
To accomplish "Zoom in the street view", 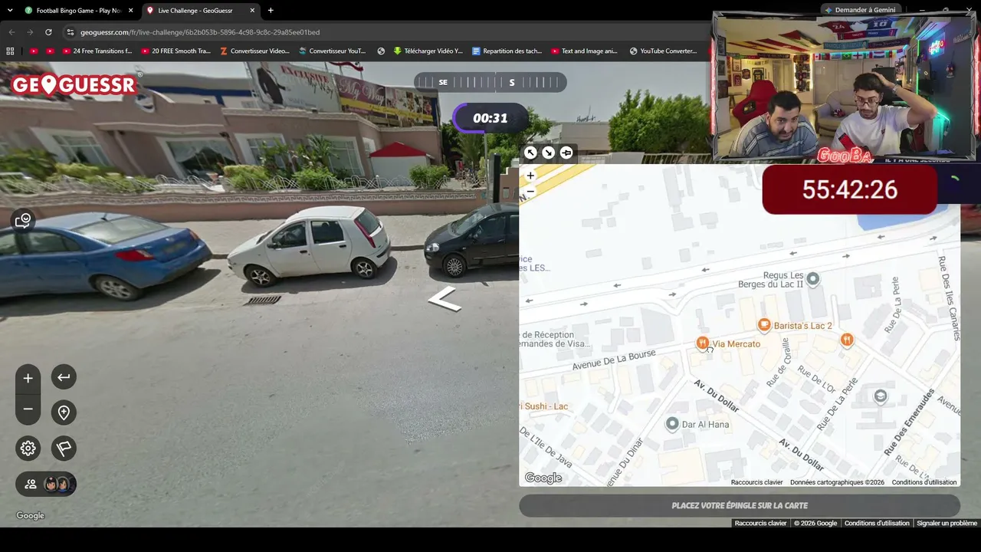I will [x=28, y=378].
